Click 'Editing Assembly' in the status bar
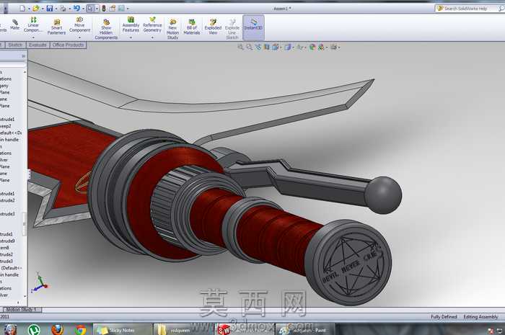Image resolution: width=505 pixels, height=335 pixels. tap(480, 317)
